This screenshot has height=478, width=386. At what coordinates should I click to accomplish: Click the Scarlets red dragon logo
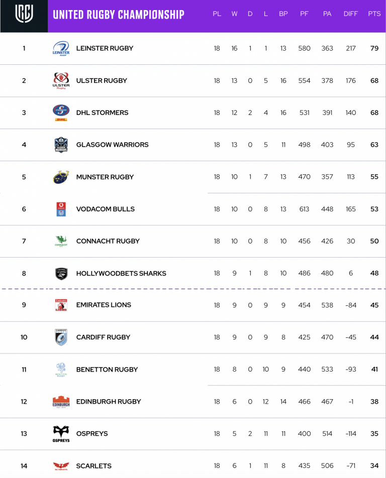click(61, 466)
